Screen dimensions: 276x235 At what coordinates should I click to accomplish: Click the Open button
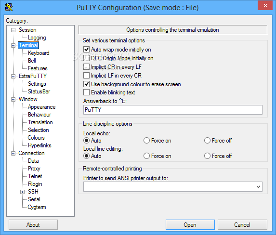pos(190,224)
